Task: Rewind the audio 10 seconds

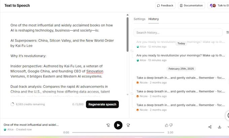Action: pyautogui.click(x=108, y=125)
